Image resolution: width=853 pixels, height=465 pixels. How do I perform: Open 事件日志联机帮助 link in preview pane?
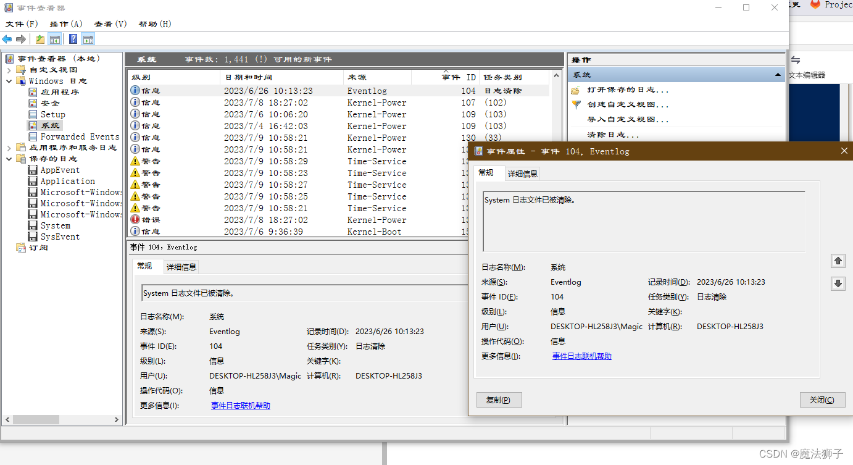click(x=241, y=406)
